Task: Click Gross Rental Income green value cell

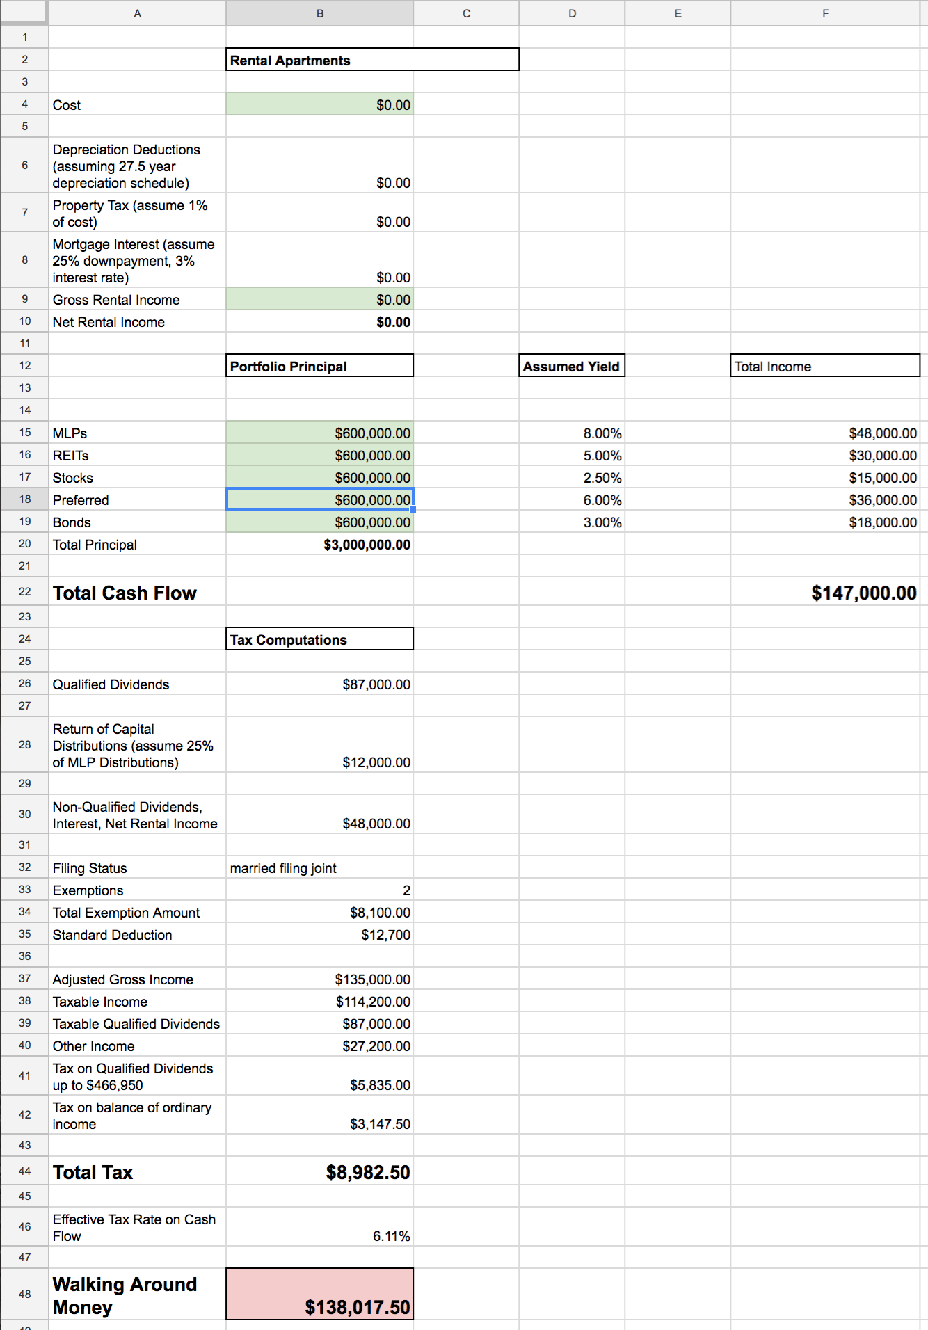Action: (x=320, y=299)
